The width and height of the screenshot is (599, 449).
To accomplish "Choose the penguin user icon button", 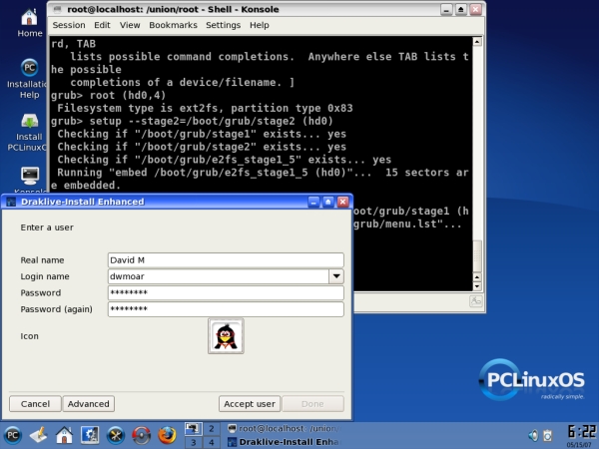I will tap(226, 336).
